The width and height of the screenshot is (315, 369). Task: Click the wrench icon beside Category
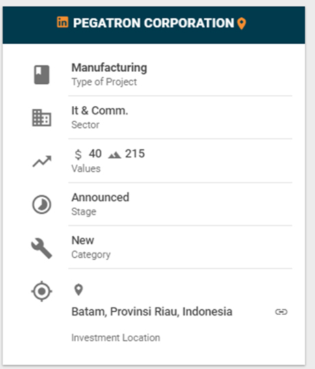42,249
